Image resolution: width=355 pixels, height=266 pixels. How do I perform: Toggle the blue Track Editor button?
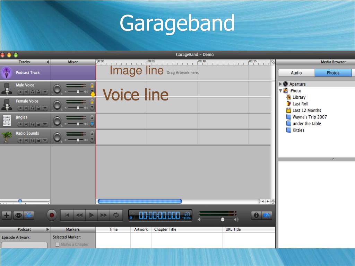click(x=29, y=215)
